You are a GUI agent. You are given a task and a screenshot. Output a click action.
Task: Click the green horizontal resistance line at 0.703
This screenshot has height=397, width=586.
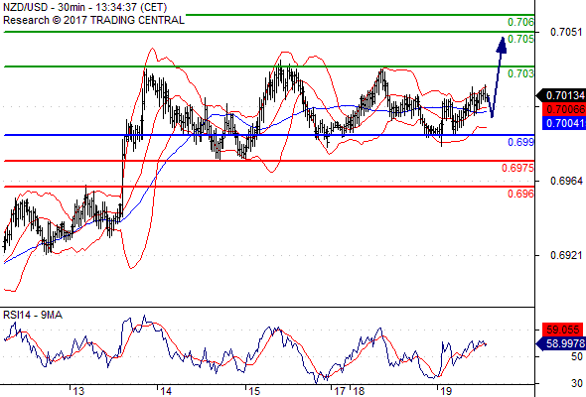(x=269, y=66)
